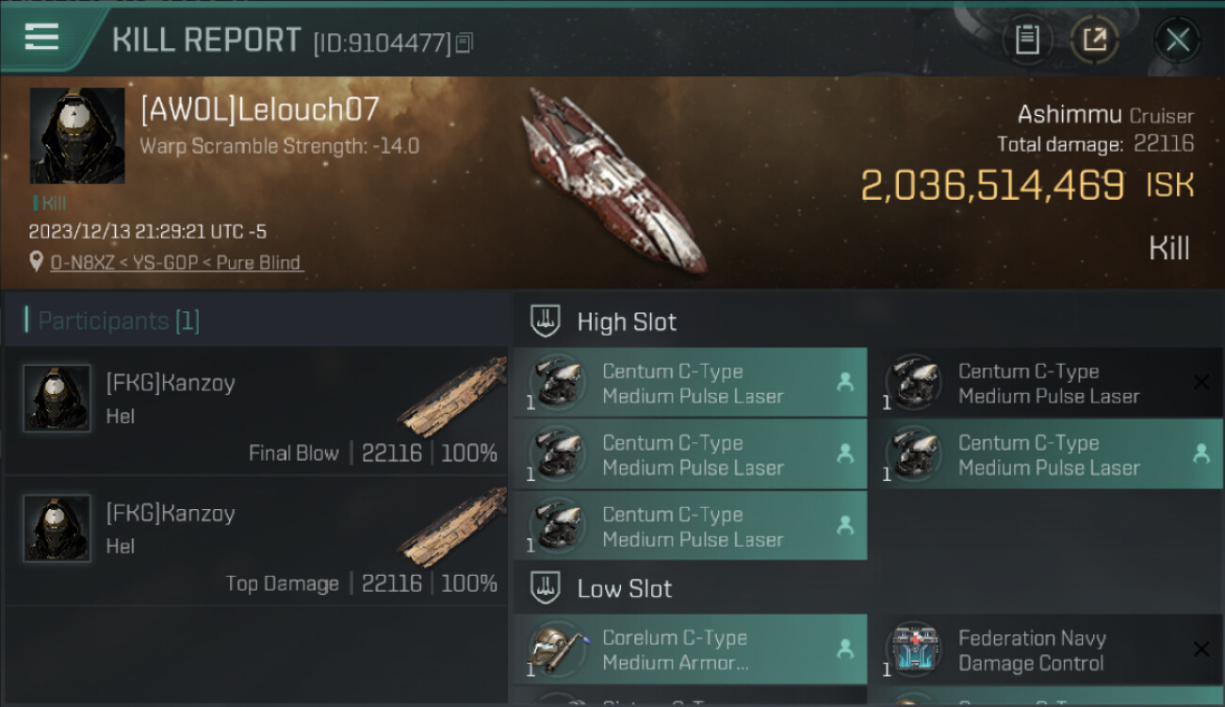Image resolution: width=1225 pixels, height=707 pixels.
Task: Click the share export icon
Action: 1095,40
